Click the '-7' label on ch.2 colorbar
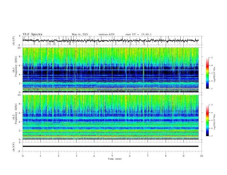The width and height of the screenshot is (227, 175). (211, 136)
